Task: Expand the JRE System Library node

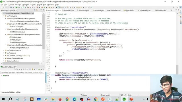Action: 3,56
